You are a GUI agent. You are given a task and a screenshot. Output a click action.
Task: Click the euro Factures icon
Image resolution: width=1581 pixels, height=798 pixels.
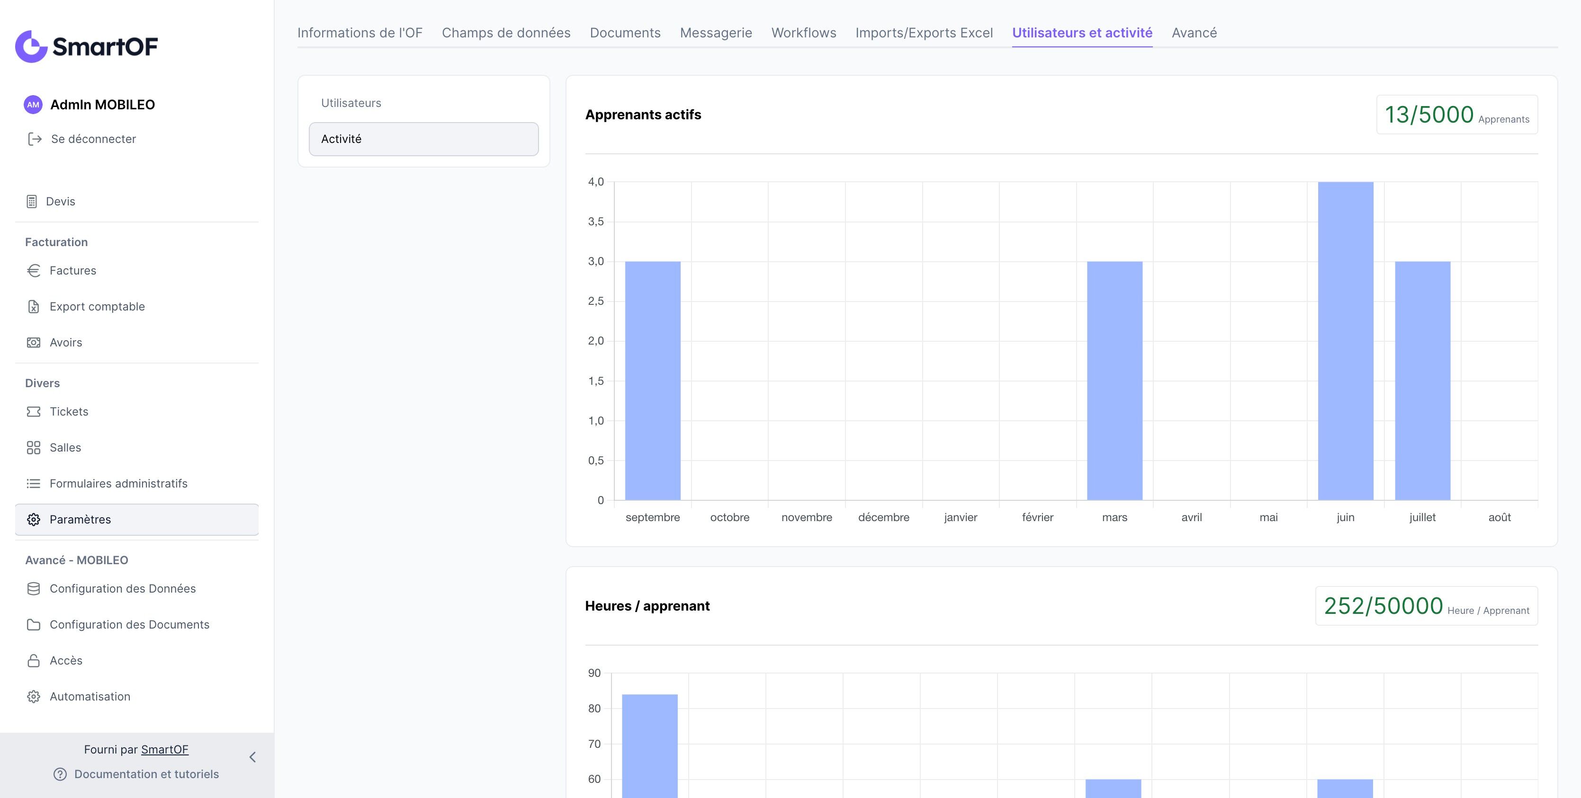pos(34,271)
